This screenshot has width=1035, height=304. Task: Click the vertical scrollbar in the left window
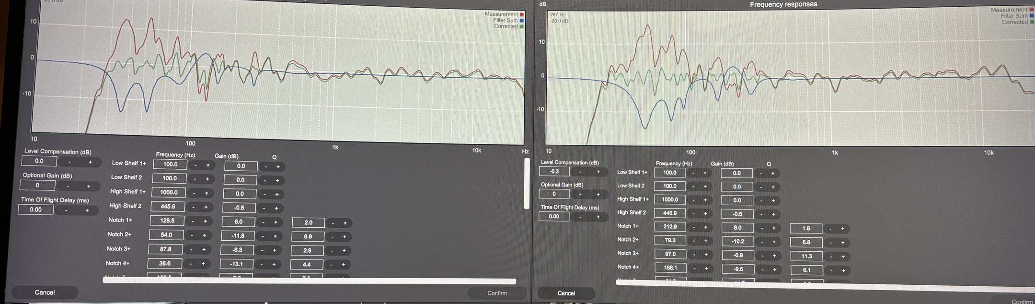[x=527, y=184]
